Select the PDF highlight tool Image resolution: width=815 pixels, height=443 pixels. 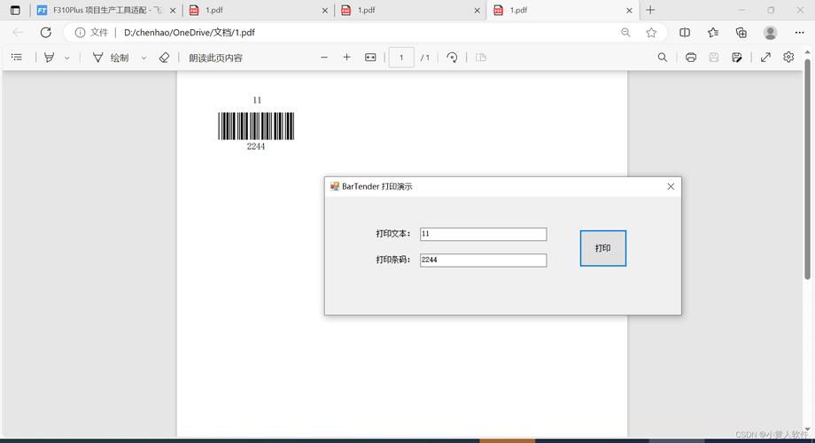(50, 58)
